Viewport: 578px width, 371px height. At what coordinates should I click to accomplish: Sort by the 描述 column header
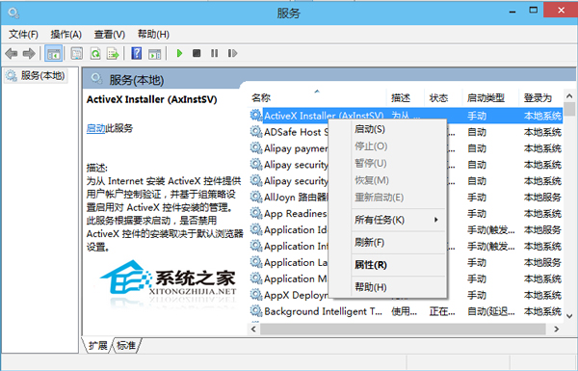[406, 97]
